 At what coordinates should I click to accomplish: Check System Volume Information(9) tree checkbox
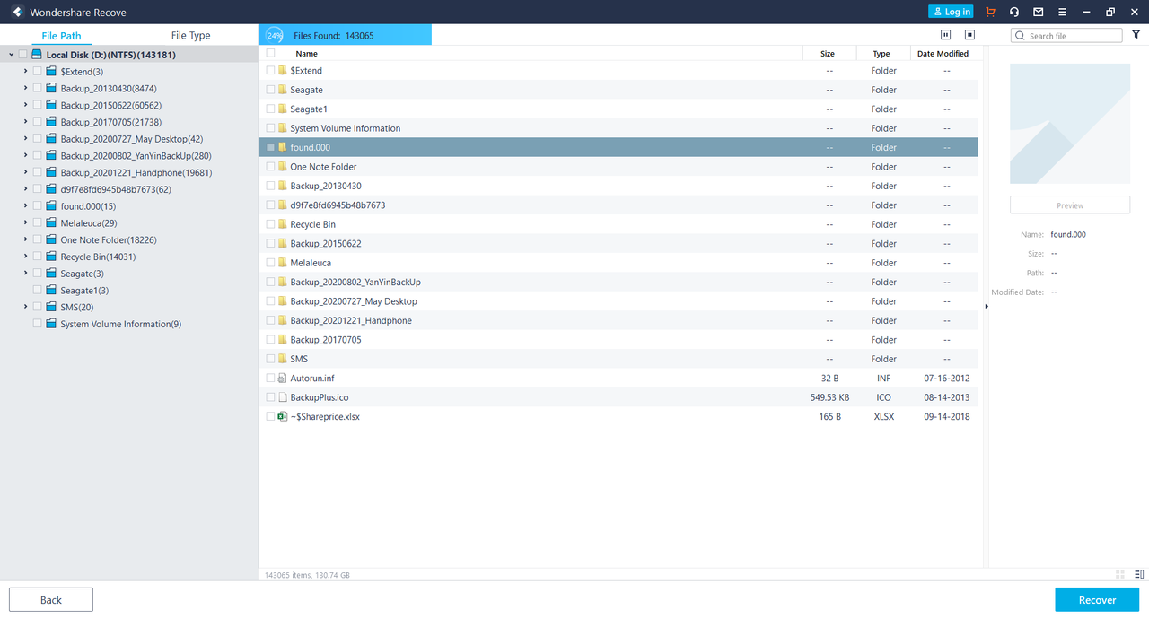point(37,324)
